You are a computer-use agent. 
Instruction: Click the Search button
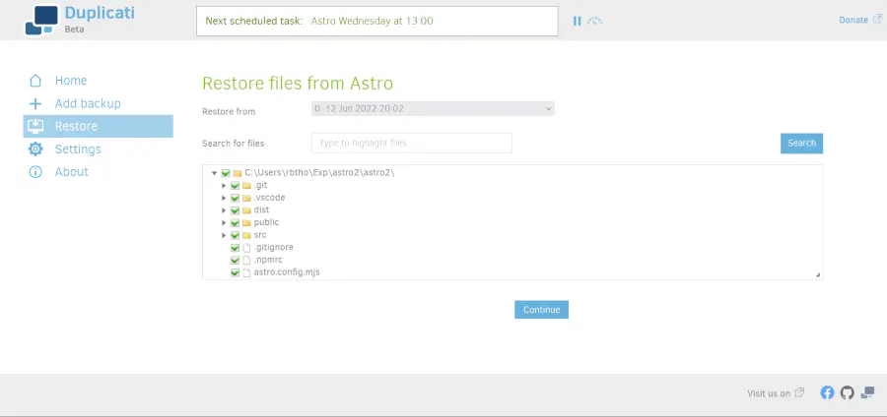tap(801, 143)
